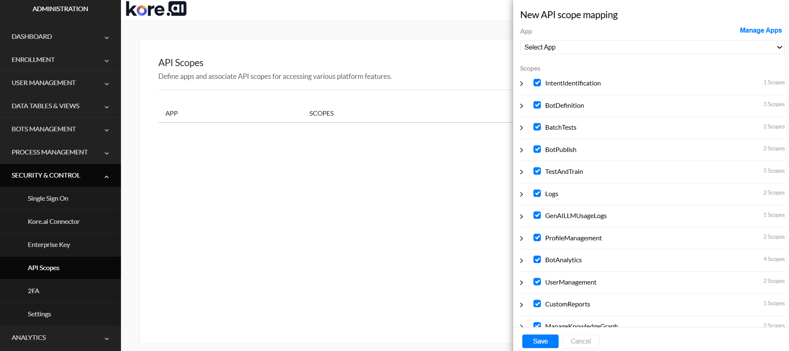Click the Manage Apps link
This screenshot has height=351, width=789.
pyautogui.click(x=761, y=31)
